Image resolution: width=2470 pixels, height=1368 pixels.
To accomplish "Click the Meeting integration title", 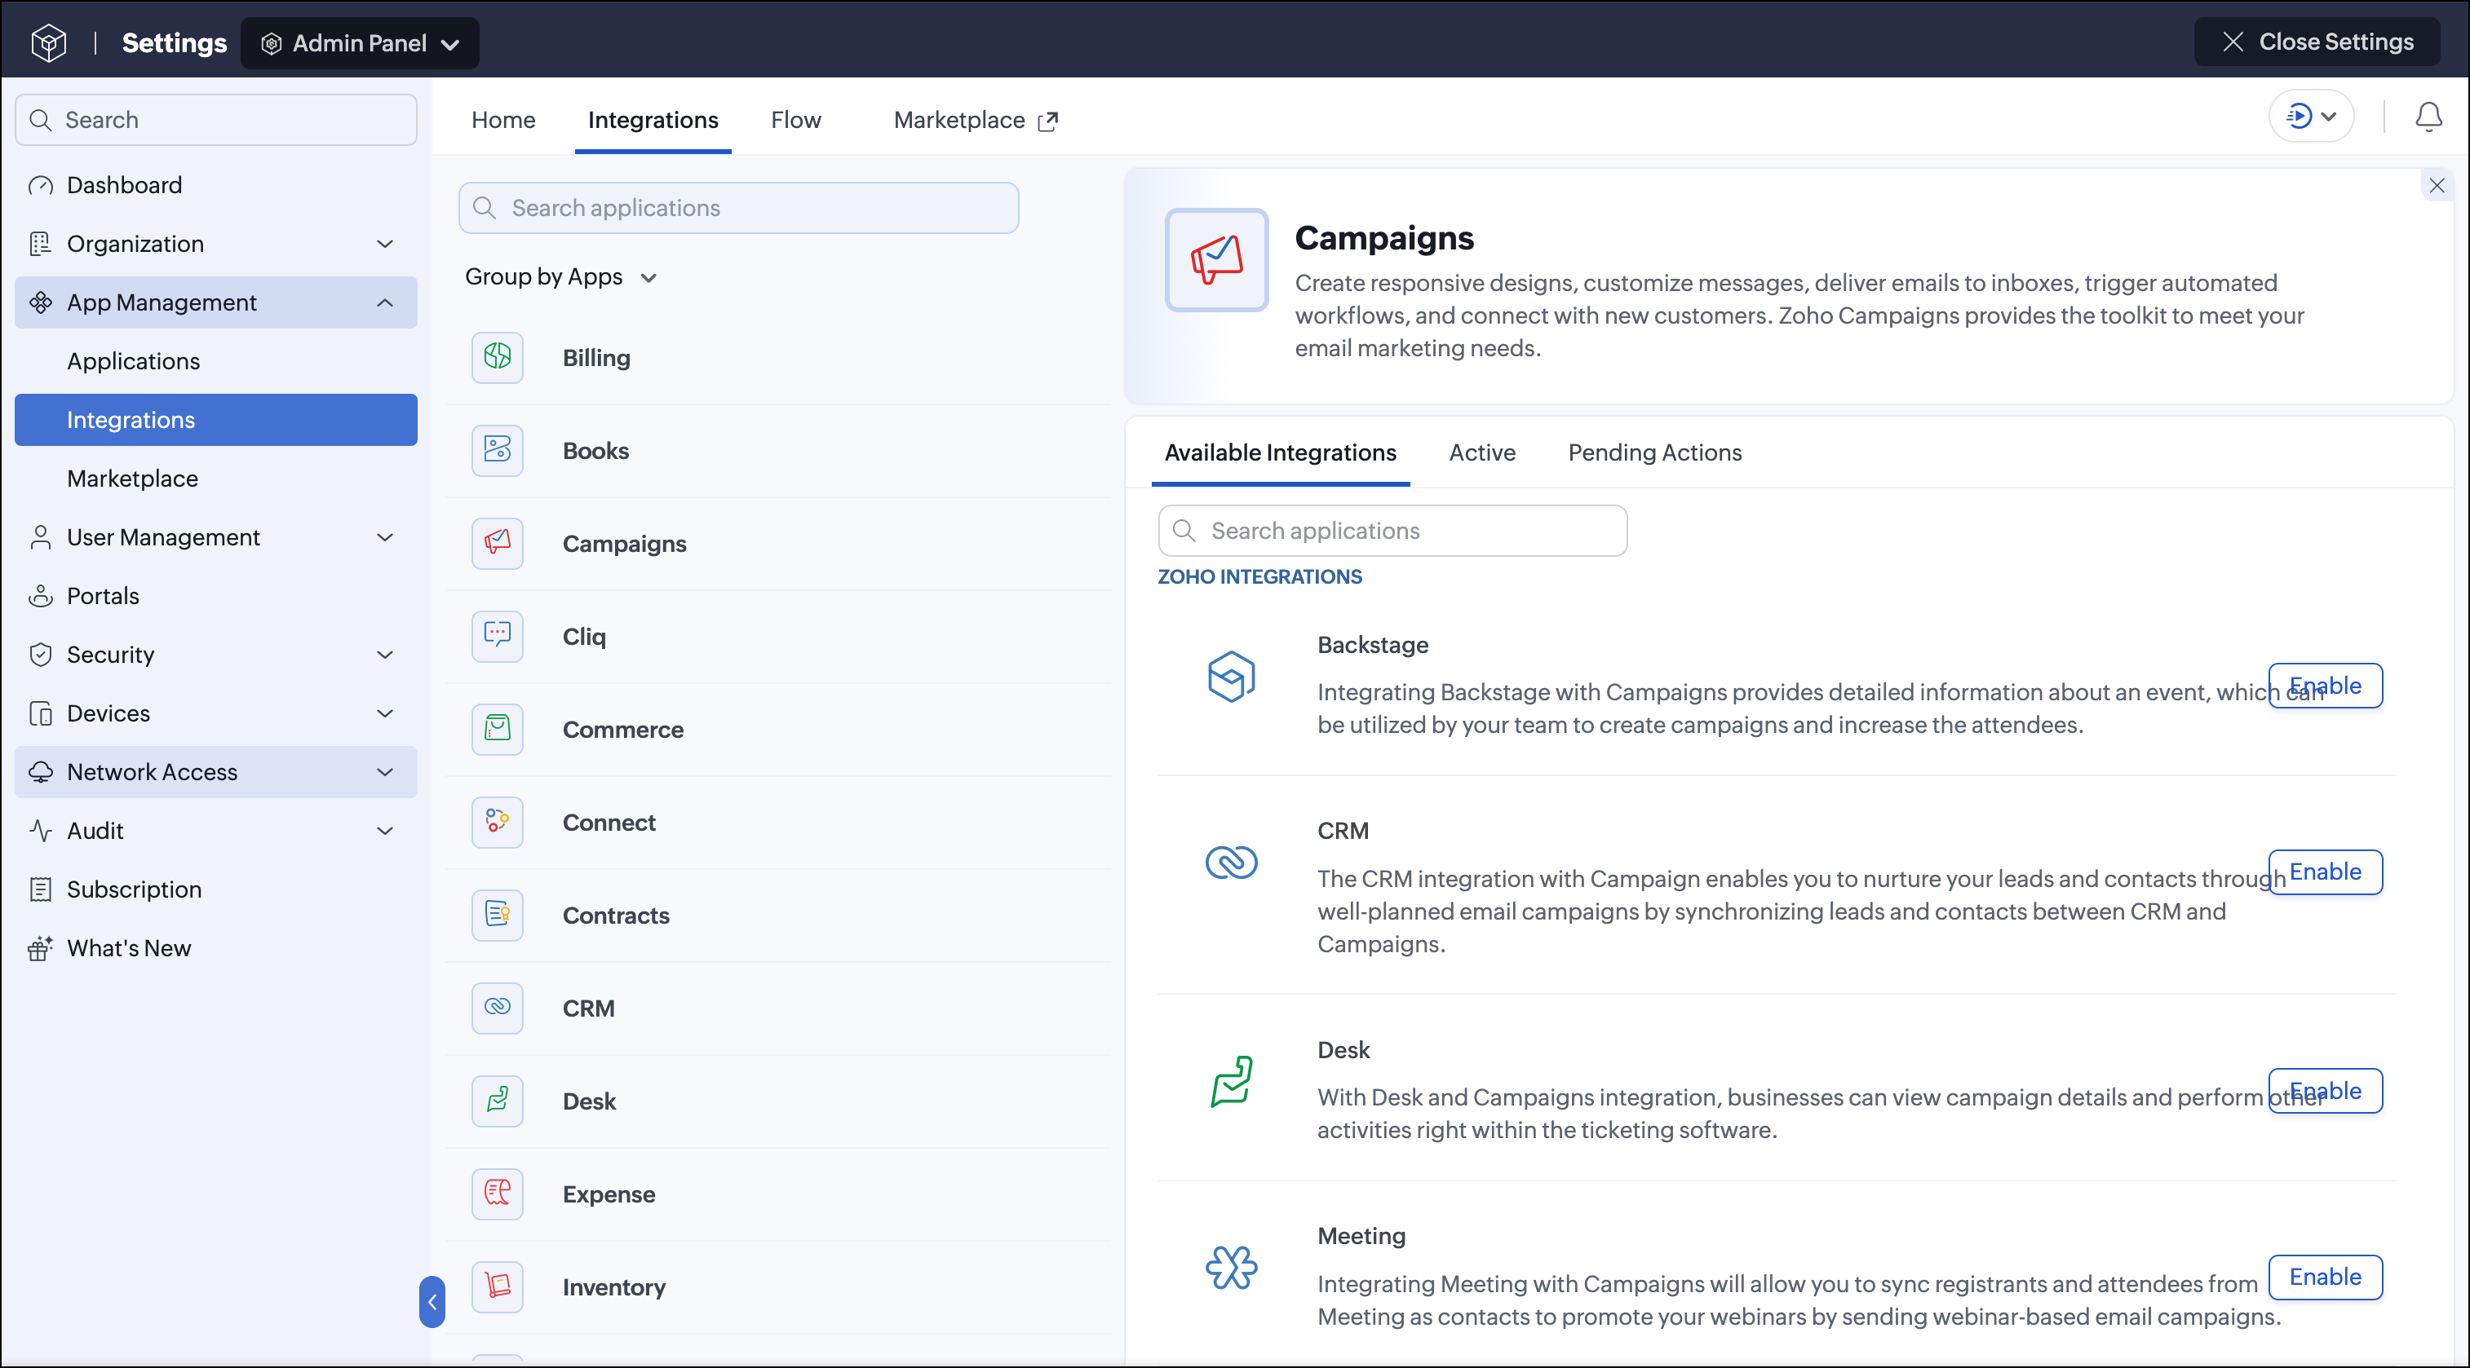I will point(1361,1236).
